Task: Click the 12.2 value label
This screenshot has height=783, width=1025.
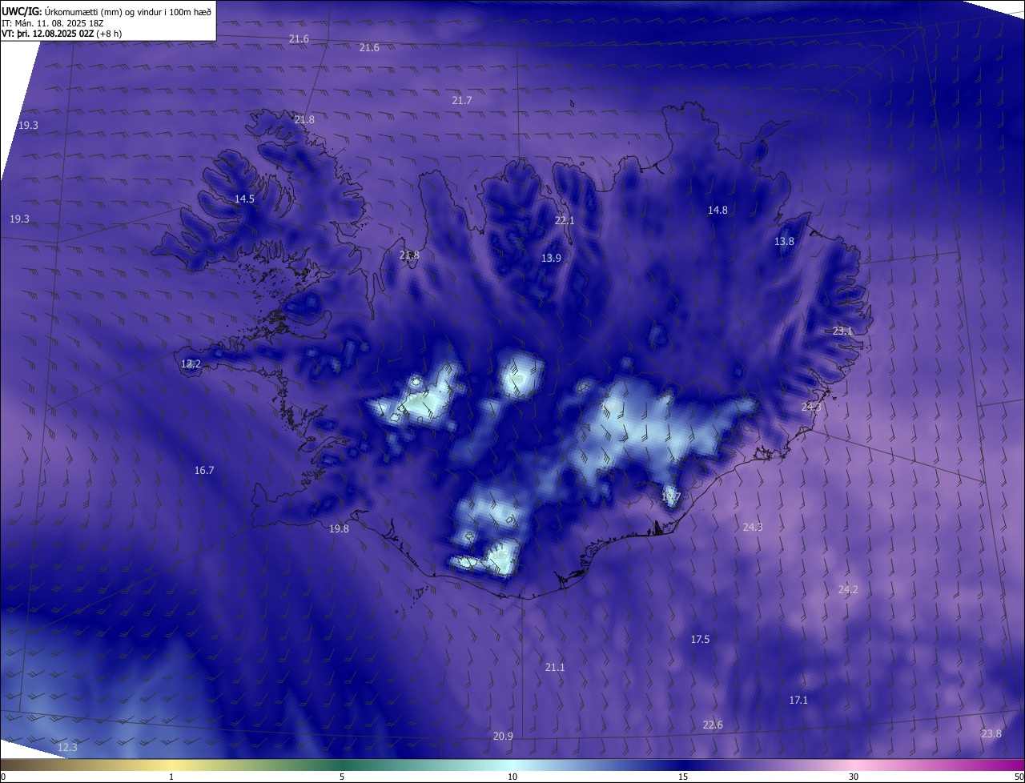Action: (191, 364)
